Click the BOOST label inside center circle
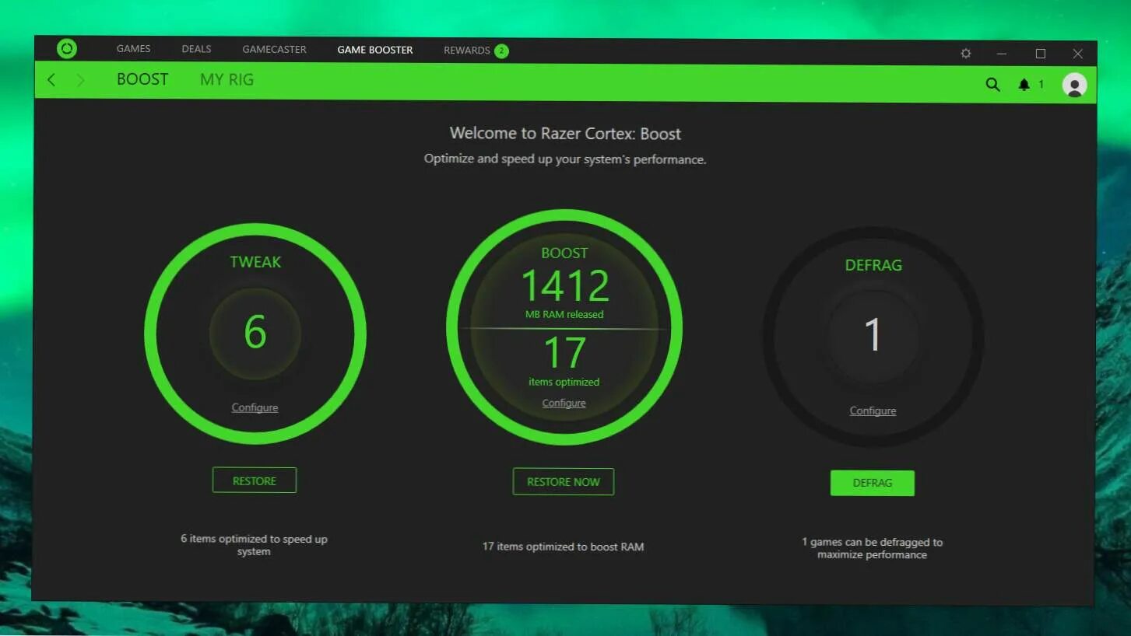Image resolution: width=1131 pixels, height=636 pixels. pos(564,253)
